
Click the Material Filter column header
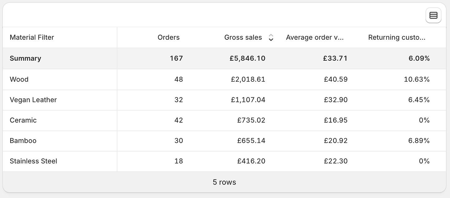32,38
